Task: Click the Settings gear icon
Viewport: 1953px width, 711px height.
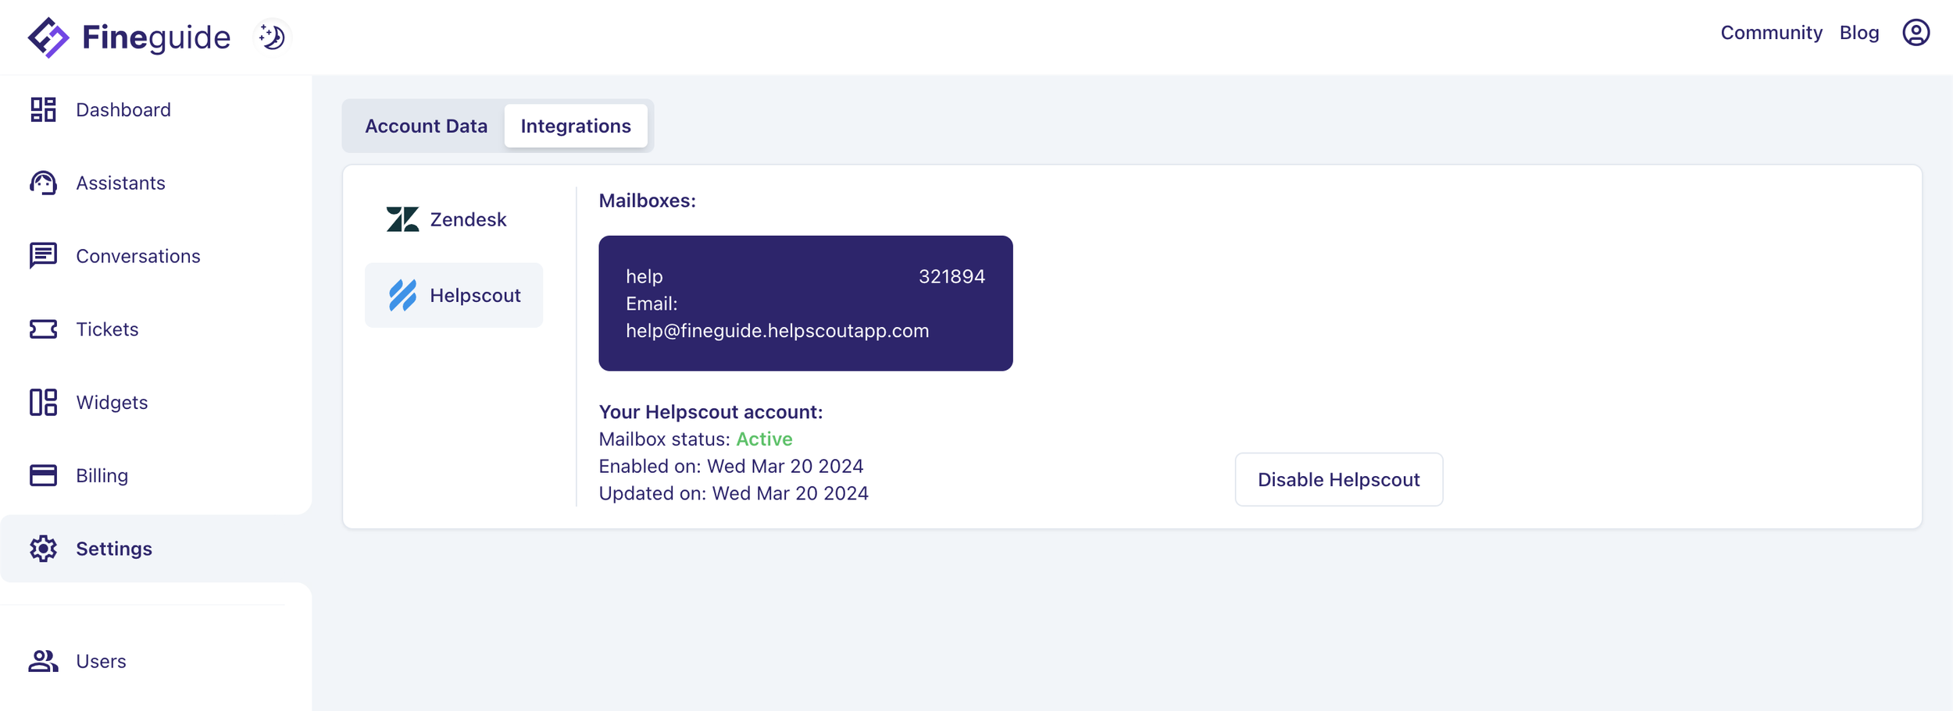Action: click(x=43, y=549)
